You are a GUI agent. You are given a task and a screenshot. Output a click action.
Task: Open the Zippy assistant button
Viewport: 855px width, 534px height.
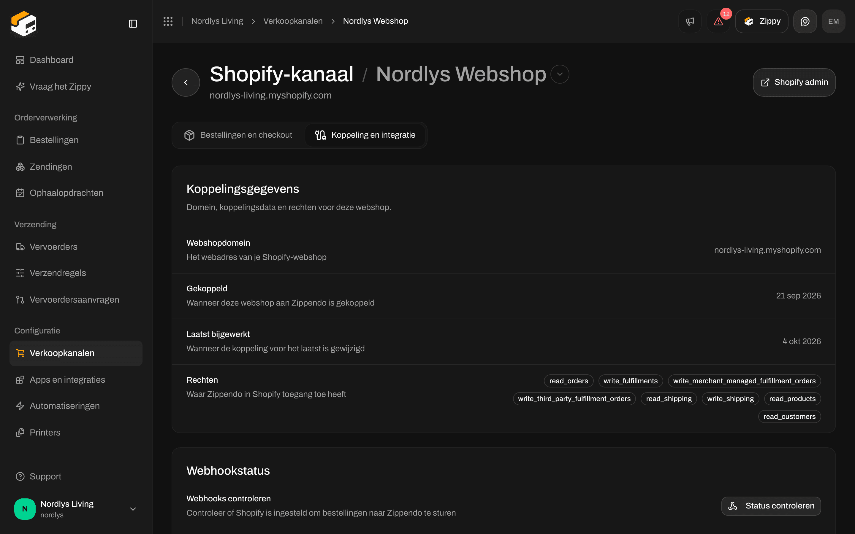pyautogui.click(x=762, y=21)
